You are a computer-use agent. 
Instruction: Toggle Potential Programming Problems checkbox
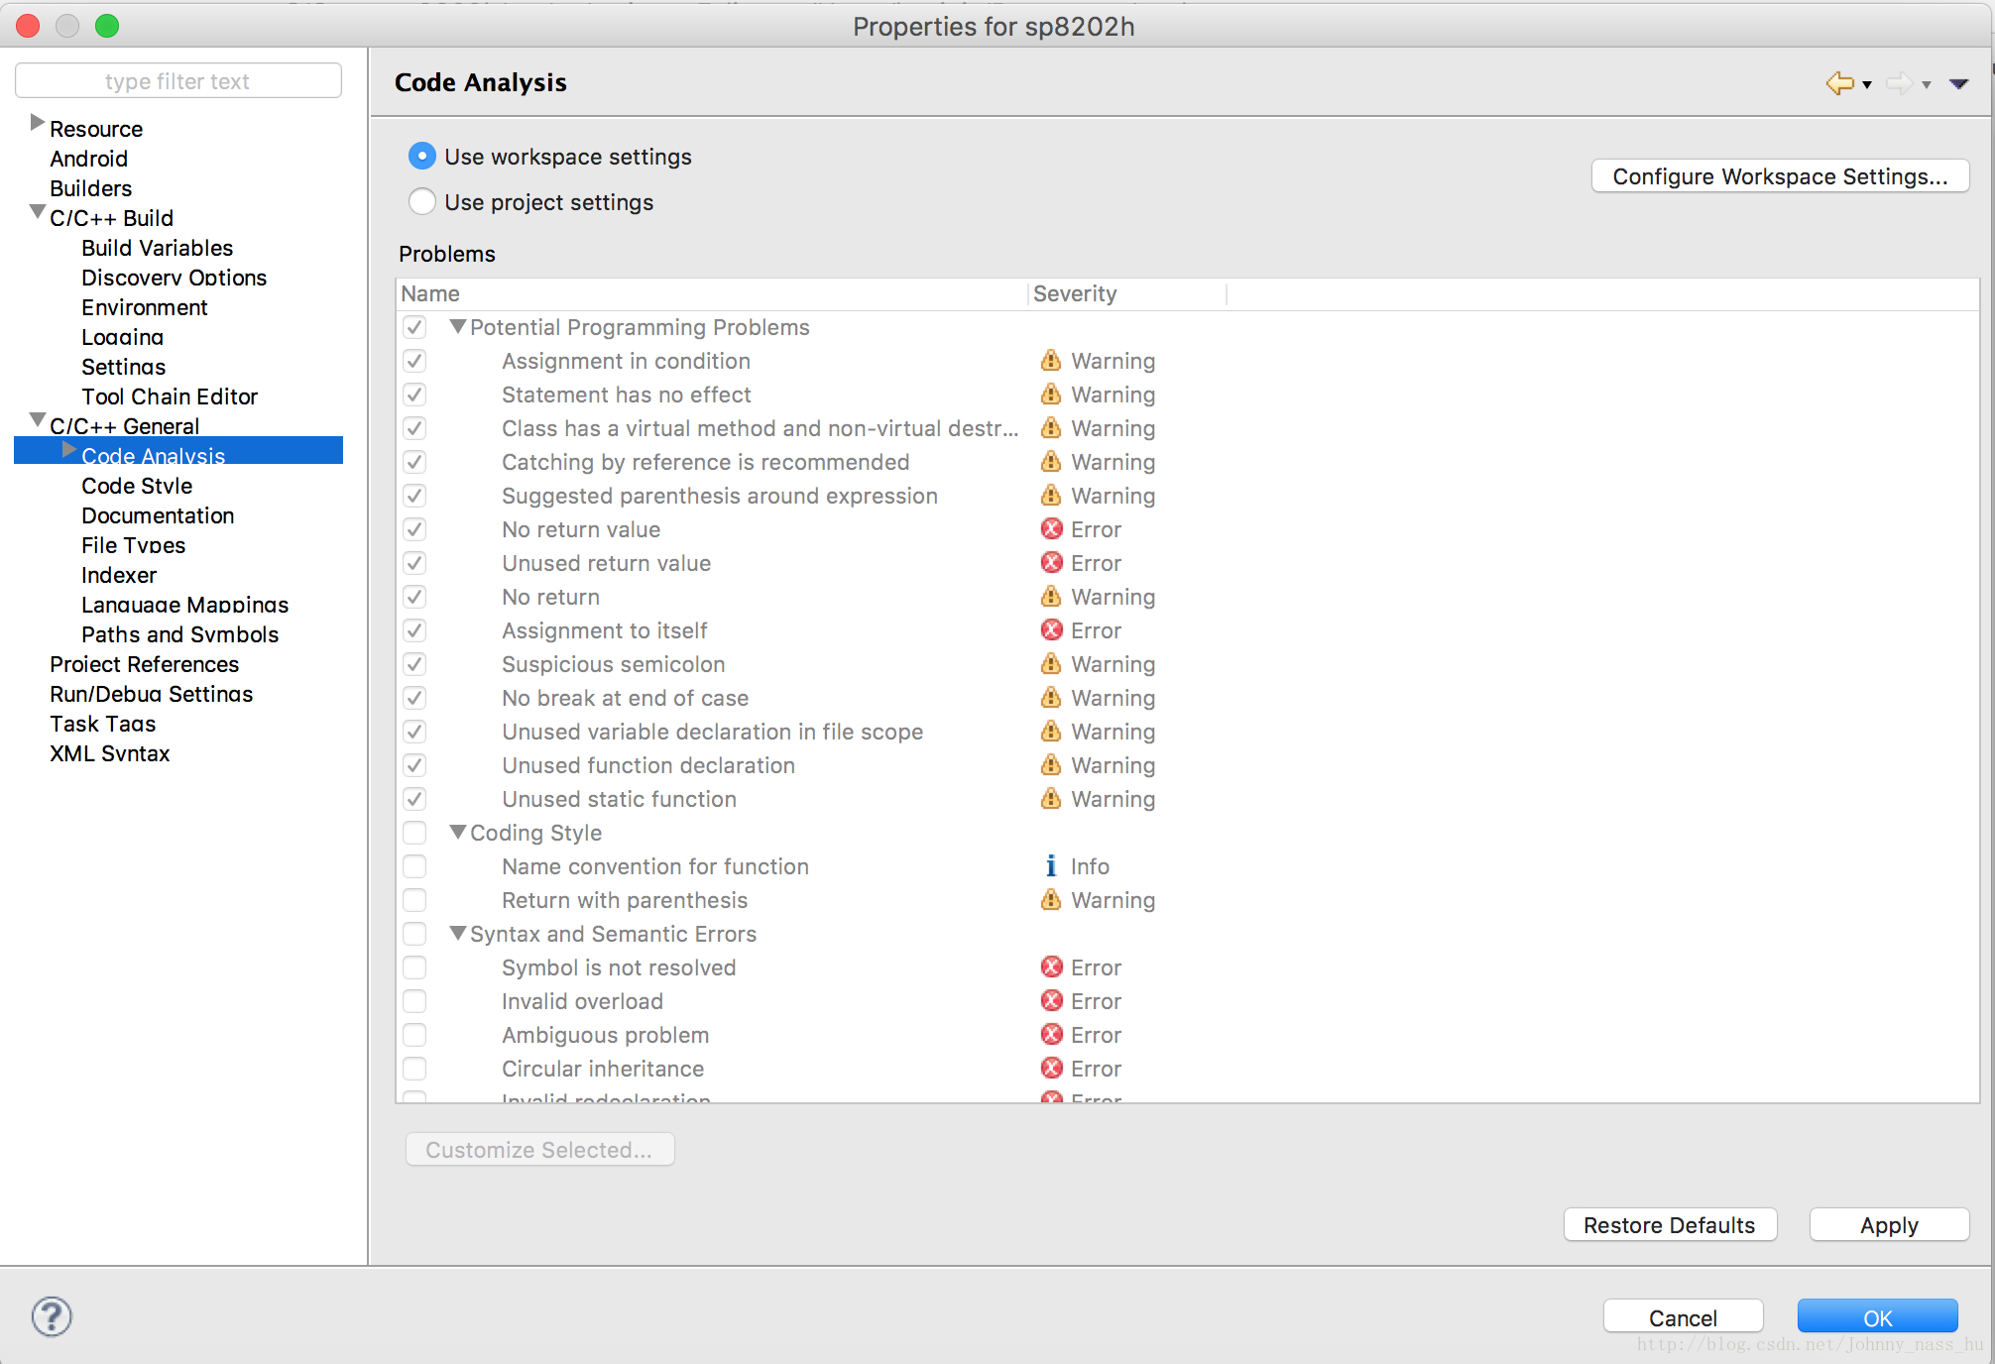click(x=414, y=327)
